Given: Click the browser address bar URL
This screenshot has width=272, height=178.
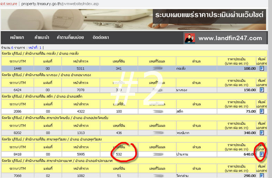Looking at the screenshot, I should tap(60, 4).
